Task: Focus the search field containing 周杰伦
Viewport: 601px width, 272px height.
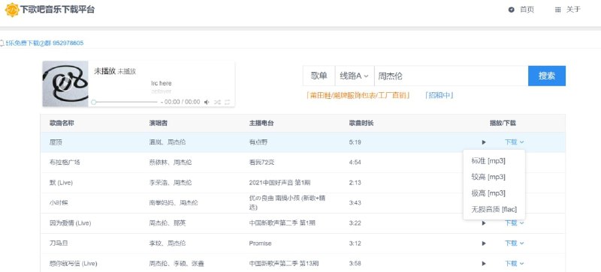Action: (x=452, y=76)
